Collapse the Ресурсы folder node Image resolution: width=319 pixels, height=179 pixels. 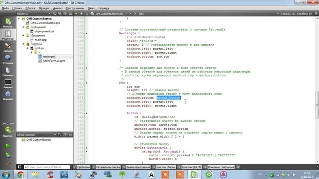coord(23,44)
